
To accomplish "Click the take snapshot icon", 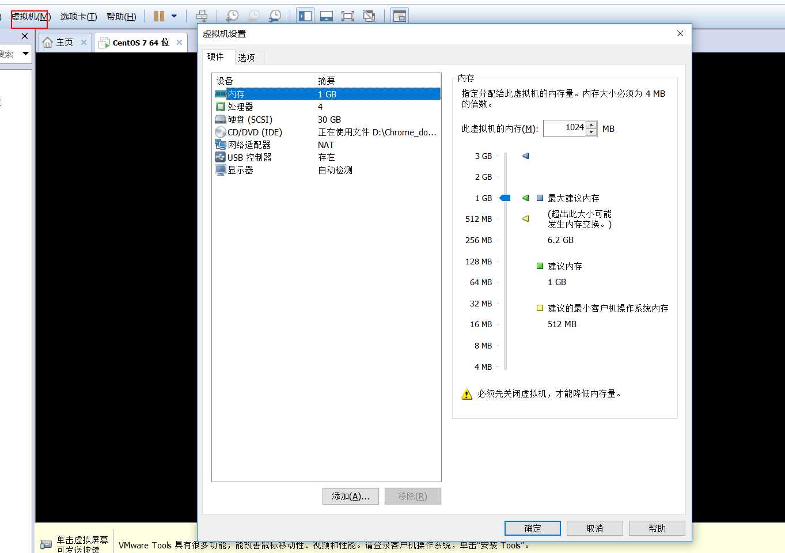I will [232, 16].
